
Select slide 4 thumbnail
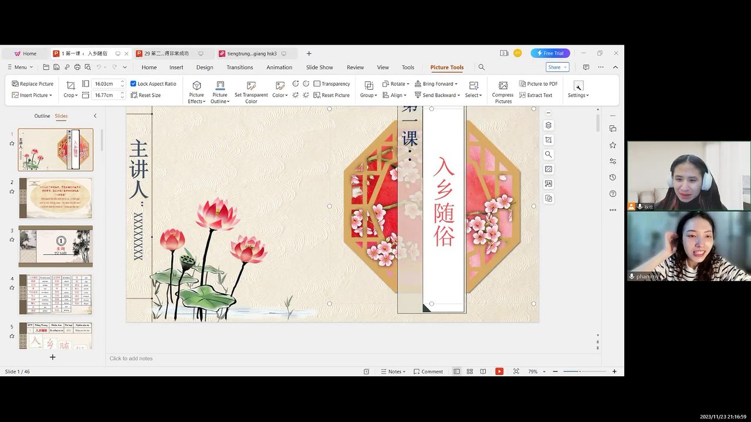56,294
